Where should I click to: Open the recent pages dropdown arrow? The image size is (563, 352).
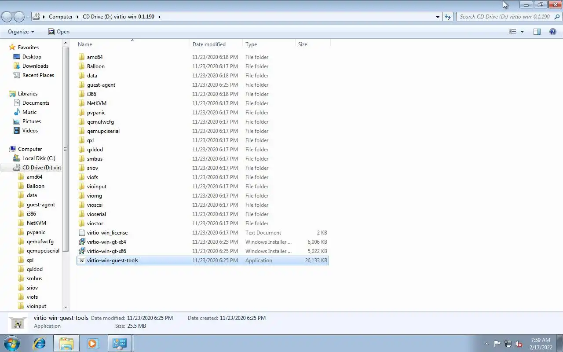28,17
